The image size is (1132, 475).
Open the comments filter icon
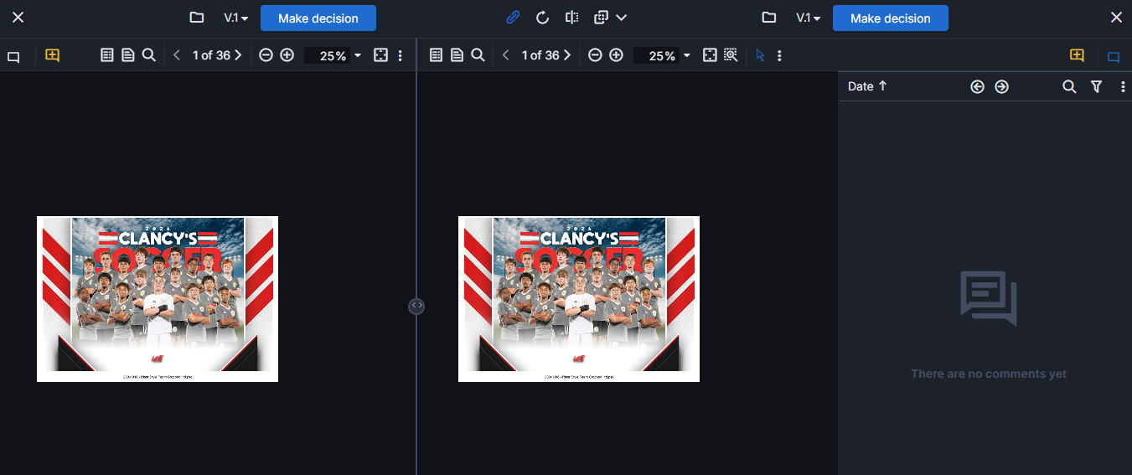point(1096,86)
